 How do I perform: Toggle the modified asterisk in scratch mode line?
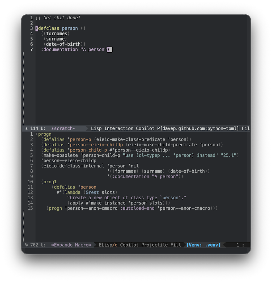point(26,129)
